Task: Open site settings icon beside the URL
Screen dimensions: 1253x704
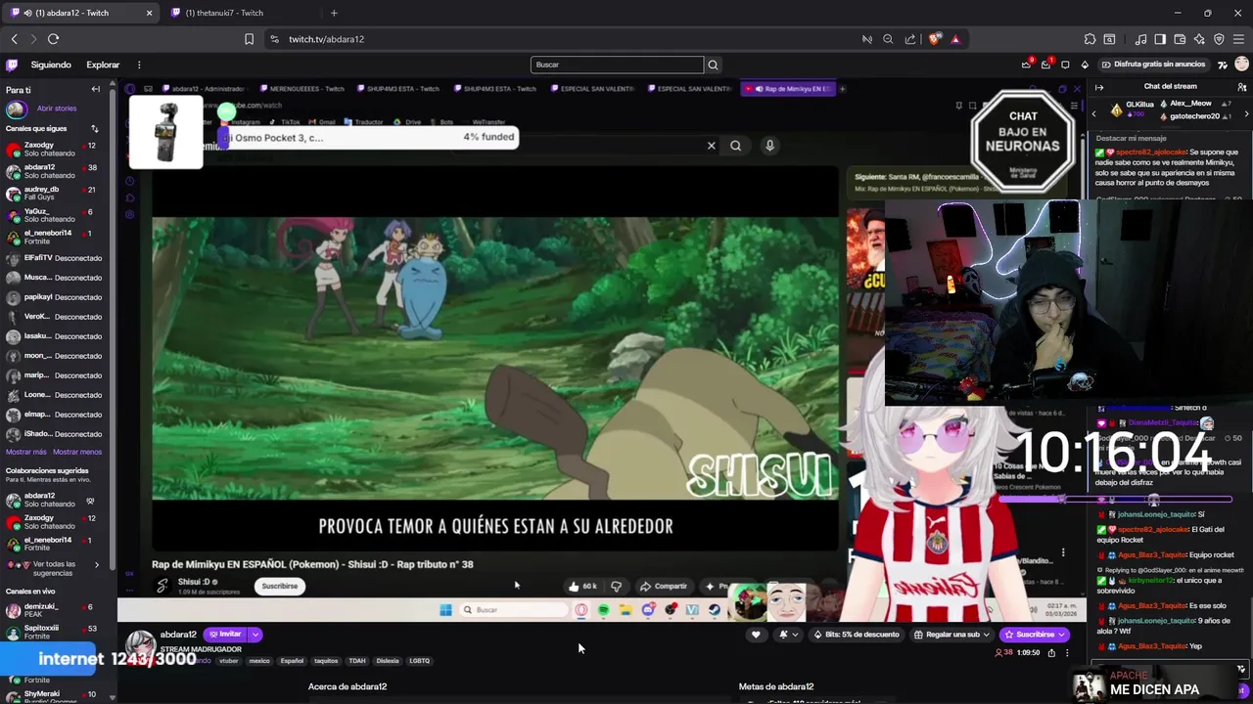Action: pyautogui.click(x=274, y=39)
